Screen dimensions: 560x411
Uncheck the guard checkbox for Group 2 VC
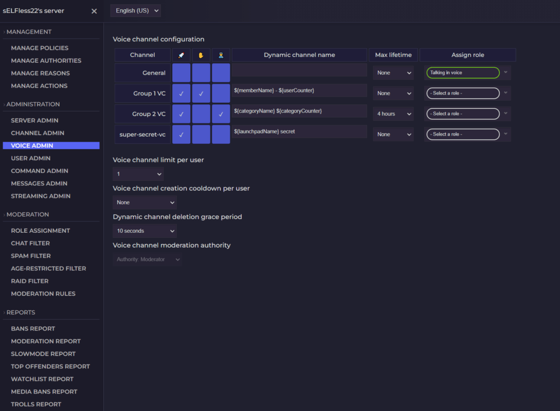click(221, 114)
